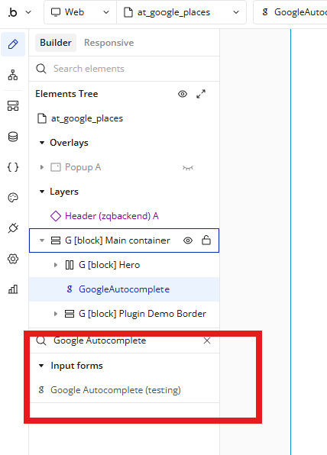Image resolution: width=327 pixels, height=455 pixels.
Task: Open the Web platform dropdown
Action: 80,12
